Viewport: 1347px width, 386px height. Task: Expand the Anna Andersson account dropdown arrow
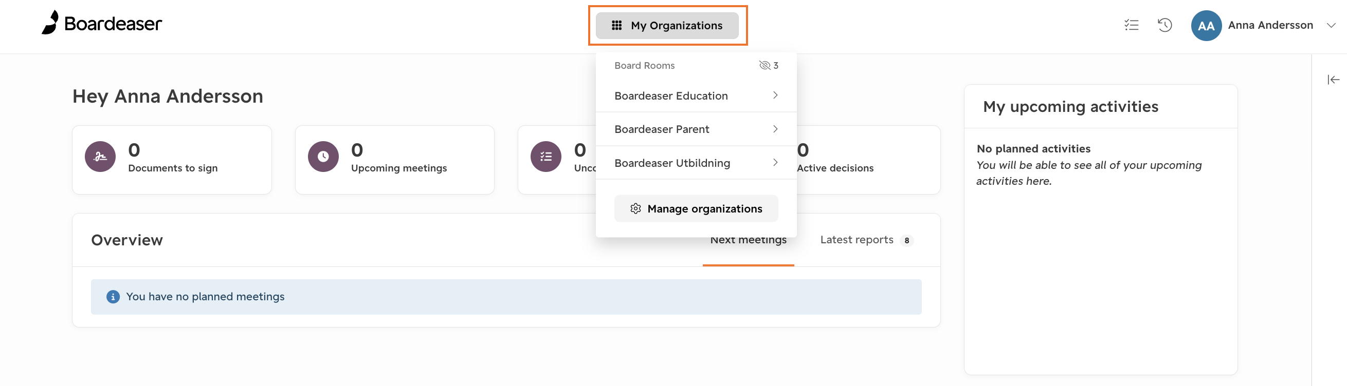1331,25
